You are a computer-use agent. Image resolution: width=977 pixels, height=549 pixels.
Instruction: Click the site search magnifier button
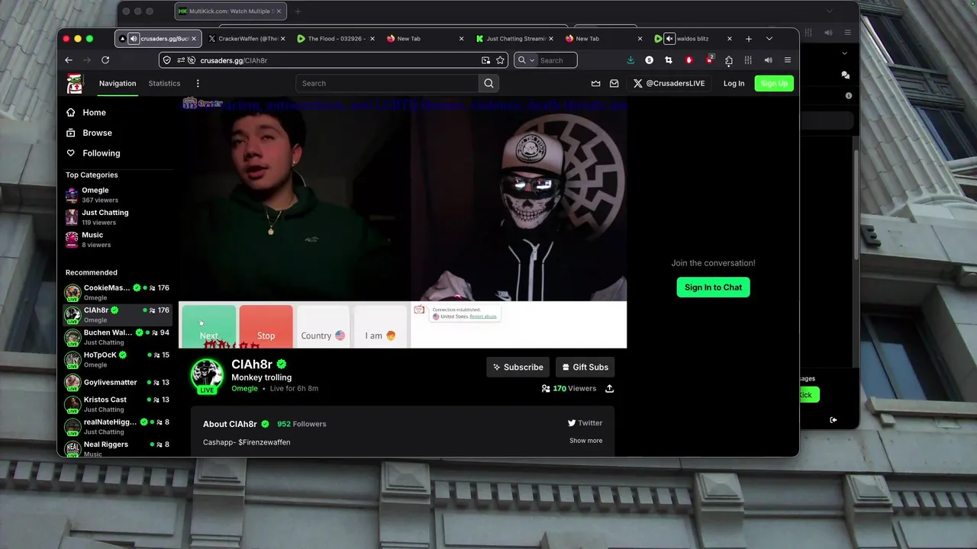click(x=488, y=83)
